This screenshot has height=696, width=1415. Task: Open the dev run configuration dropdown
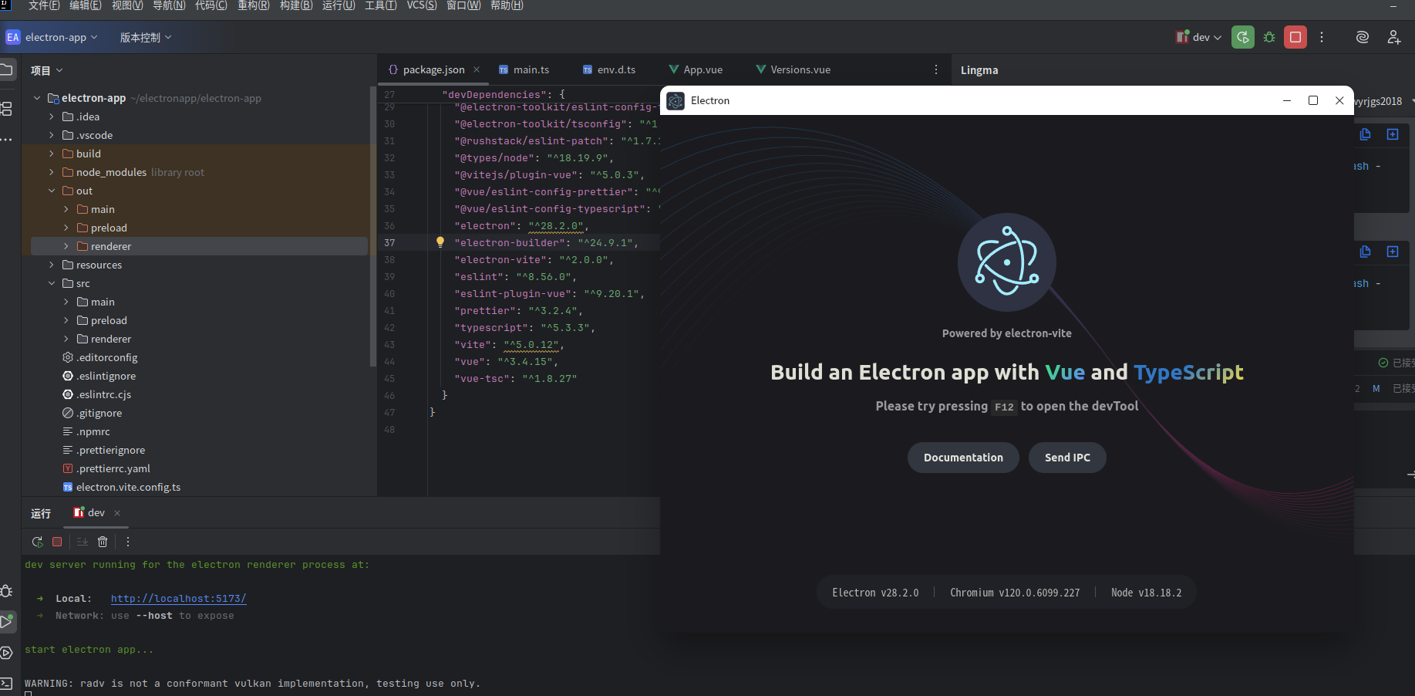click(x=1198, y=37)
